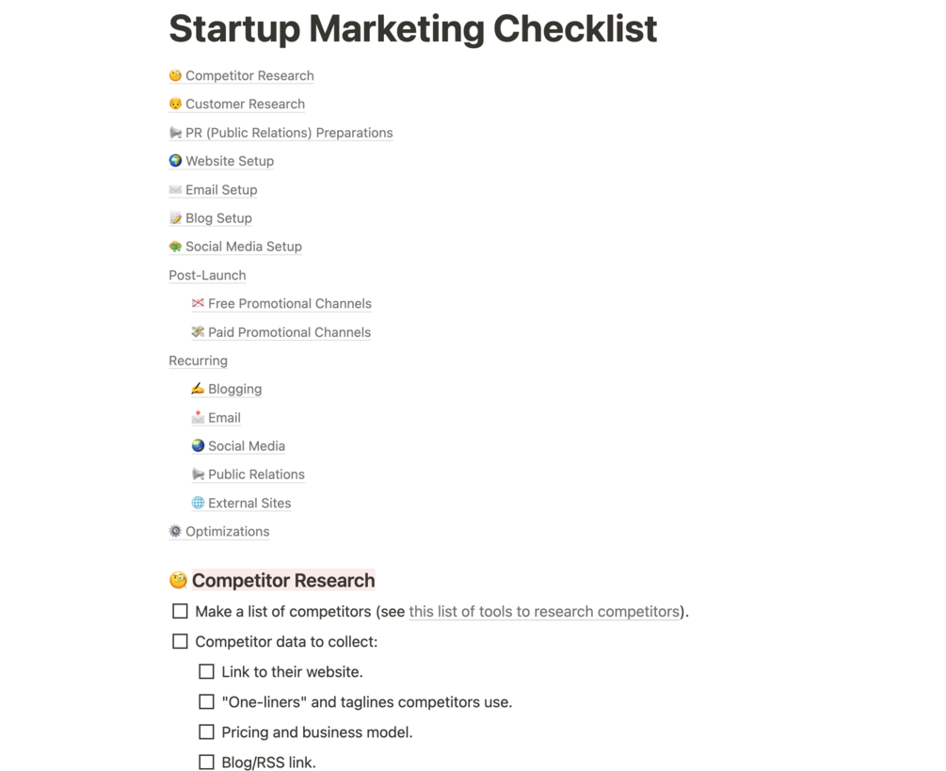This screenshot has height=771, width=946.
Task: Navigate to Social Media Setup section
Action: (x=243, y=247)
